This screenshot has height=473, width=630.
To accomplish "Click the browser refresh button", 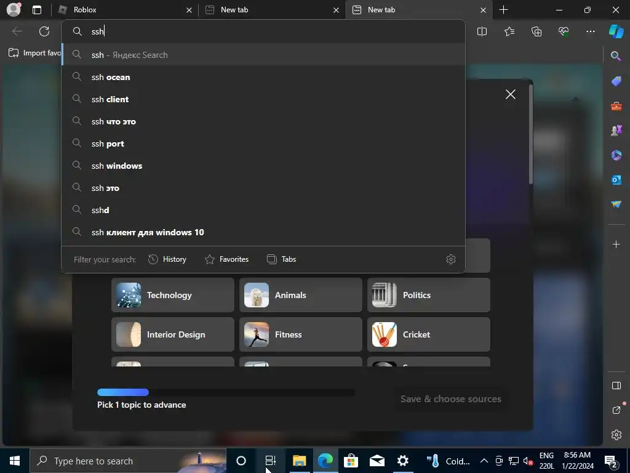I will click(44, 31).
